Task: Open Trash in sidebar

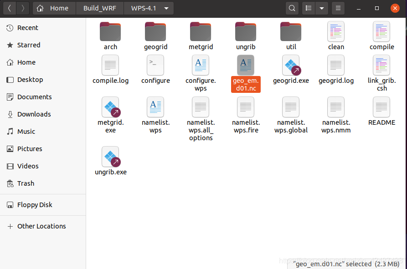Action: (43, 183)
